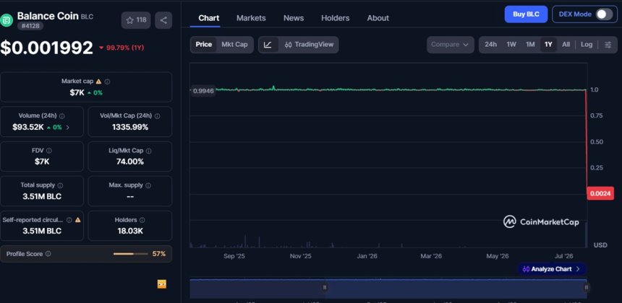Show FDV info icon

point(48,151)
